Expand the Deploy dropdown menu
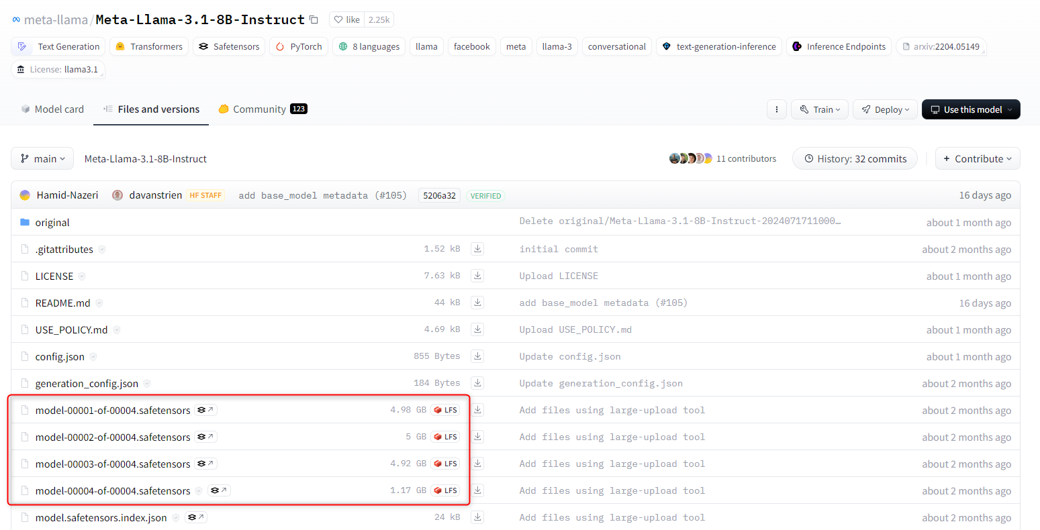 click(885, 109)
